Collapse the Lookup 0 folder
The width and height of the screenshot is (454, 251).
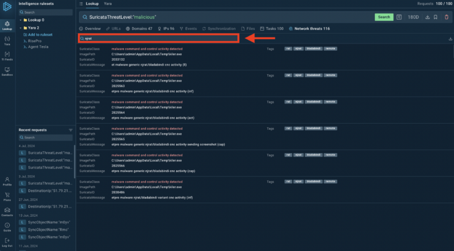point(20,20)
